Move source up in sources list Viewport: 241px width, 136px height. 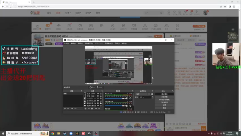[96, 108]
